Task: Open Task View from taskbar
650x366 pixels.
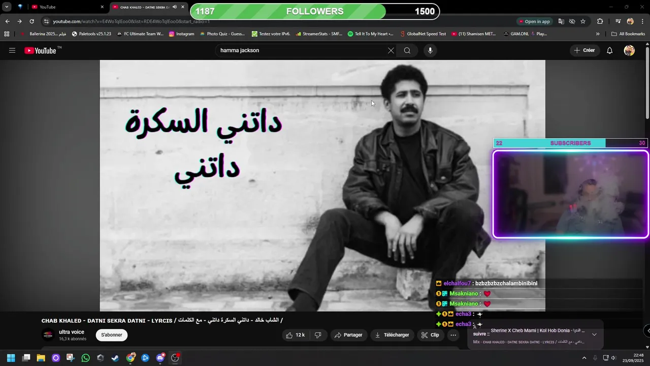Action: pos(26,358)
